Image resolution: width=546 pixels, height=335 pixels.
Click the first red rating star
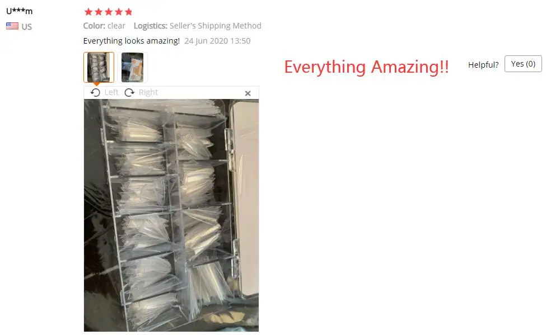point(88,12)
